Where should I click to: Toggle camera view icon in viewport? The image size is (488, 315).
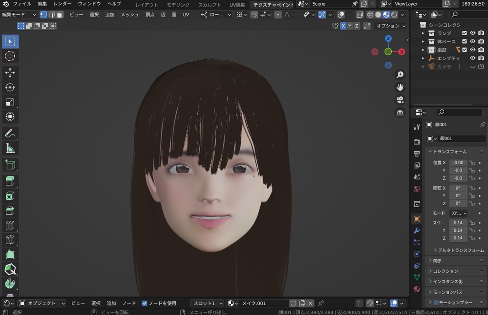click(400, 100)
